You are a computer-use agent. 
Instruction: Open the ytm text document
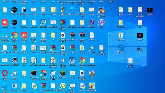[x=140, y=22]
